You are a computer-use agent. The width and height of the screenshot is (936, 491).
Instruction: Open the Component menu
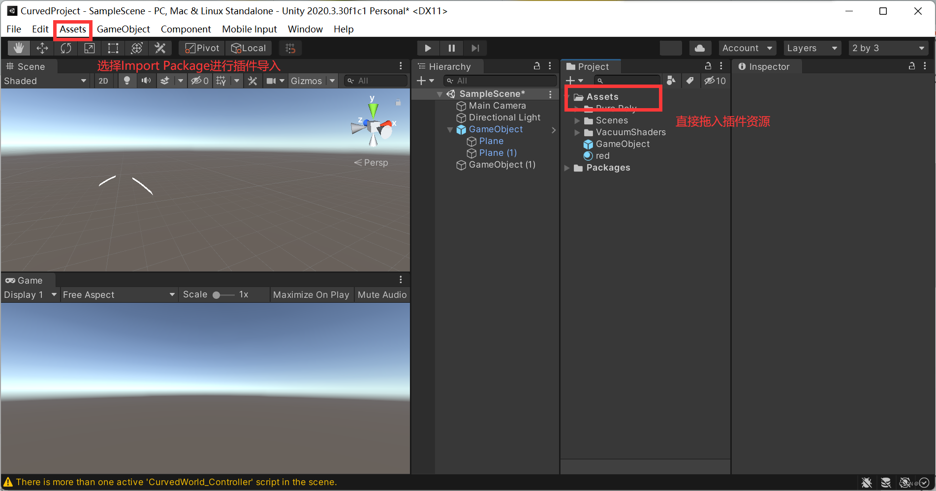tap(186, 29)
